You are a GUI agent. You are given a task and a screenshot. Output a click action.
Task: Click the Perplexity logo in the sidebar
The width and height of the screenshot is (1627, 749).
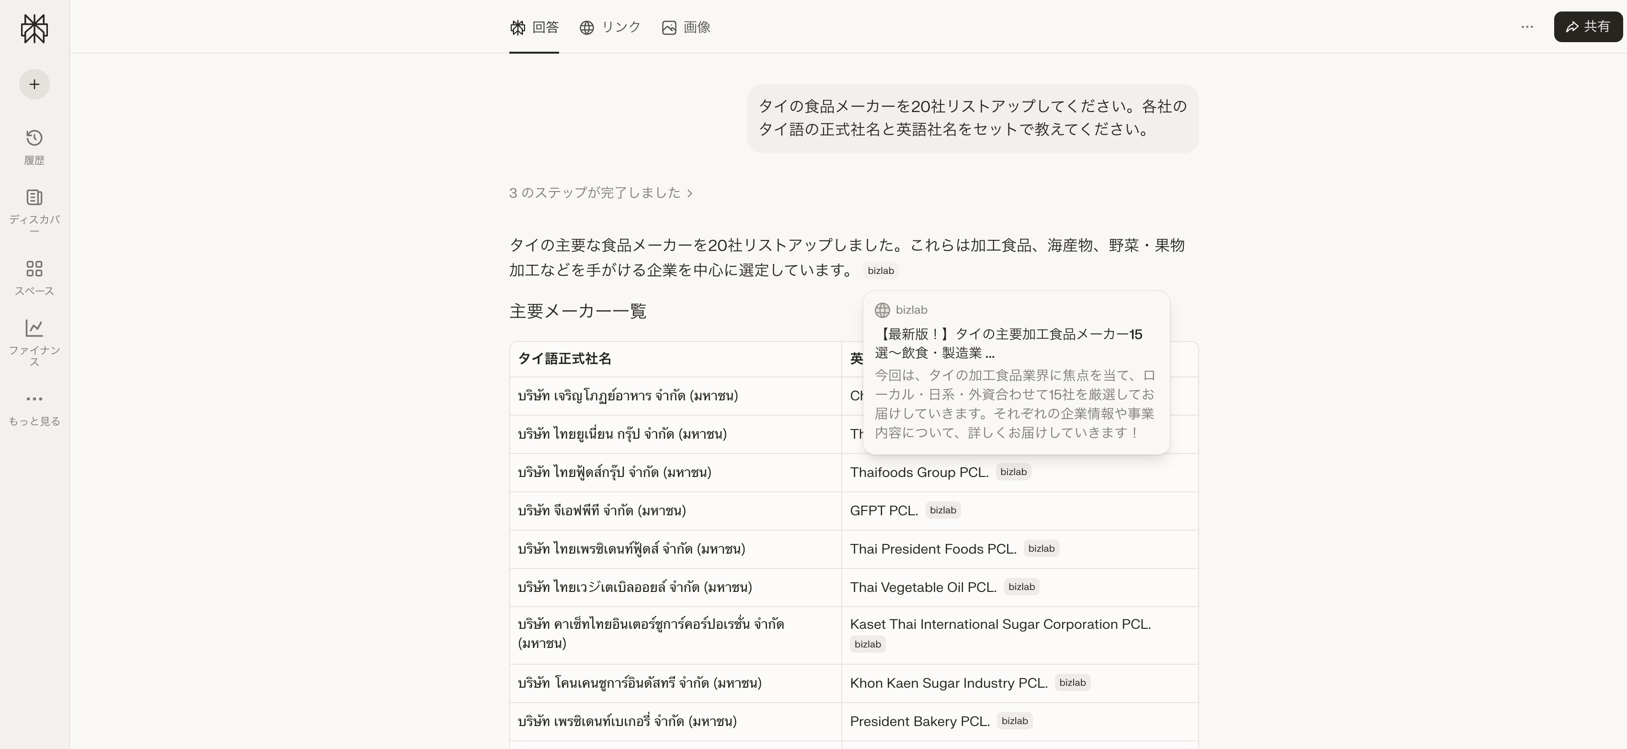click(x=34, y=28)
